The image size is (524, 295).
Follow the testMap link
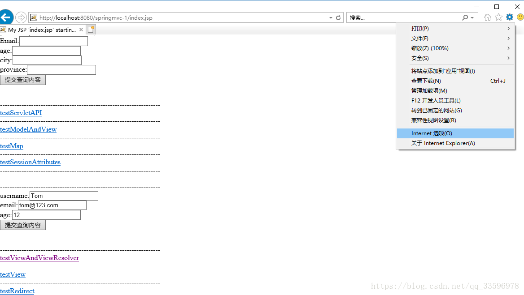(11, 146)
